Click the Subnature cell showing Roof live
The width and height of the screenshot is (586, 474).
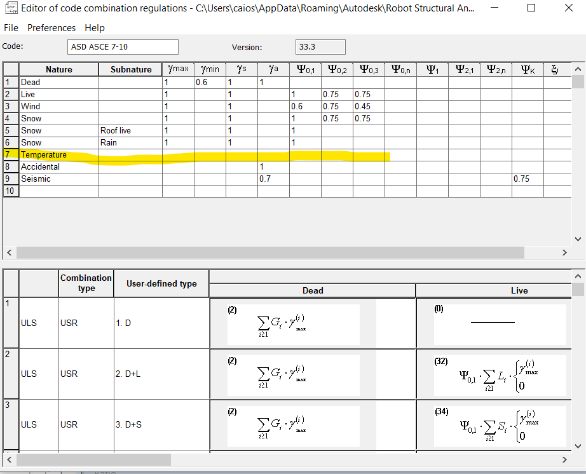tap(130, 130)
